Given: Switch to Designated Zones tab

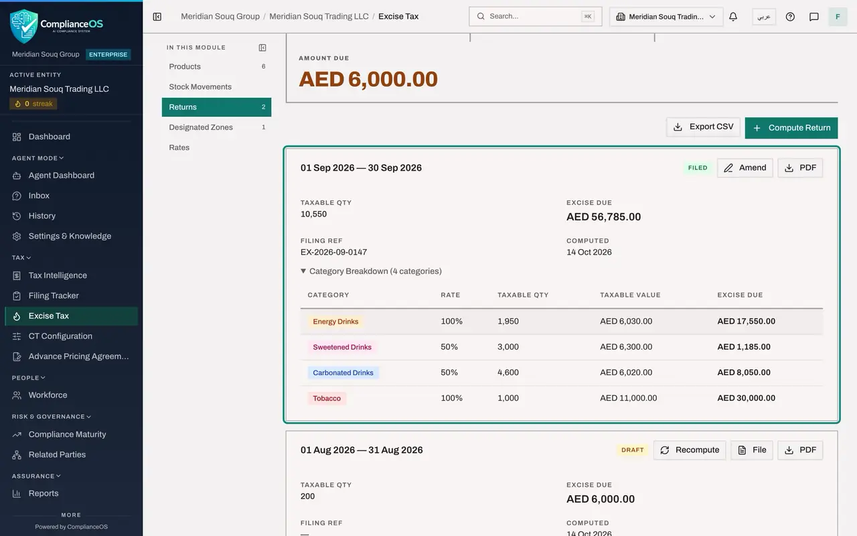Looking at the screenshot, I should (x=216, y=127).
